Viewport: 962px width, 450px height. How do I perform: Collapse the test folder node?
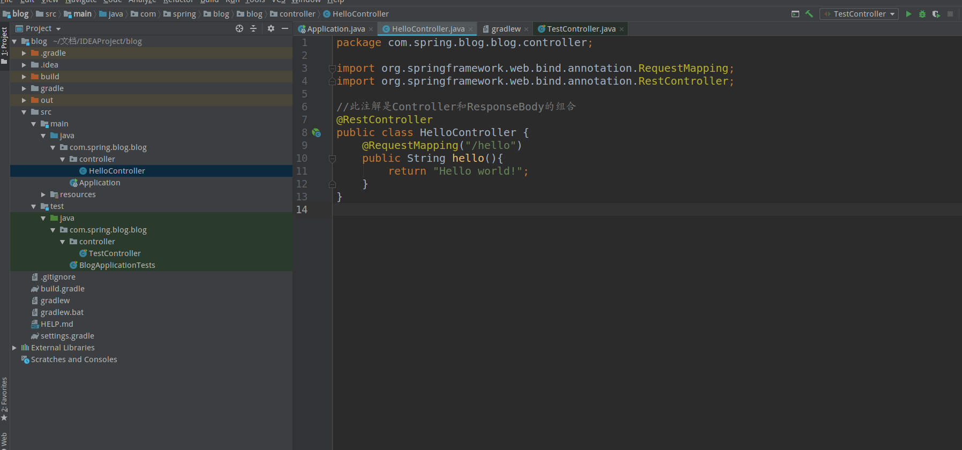(34, 206)
